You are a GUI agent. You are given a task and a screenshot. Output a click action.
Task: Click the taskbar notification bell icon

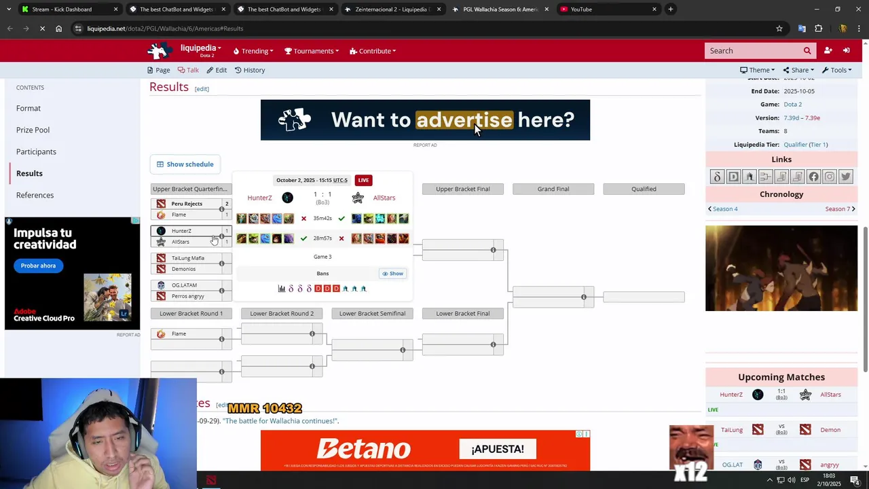pyautogui.click(x=855, y=480)
